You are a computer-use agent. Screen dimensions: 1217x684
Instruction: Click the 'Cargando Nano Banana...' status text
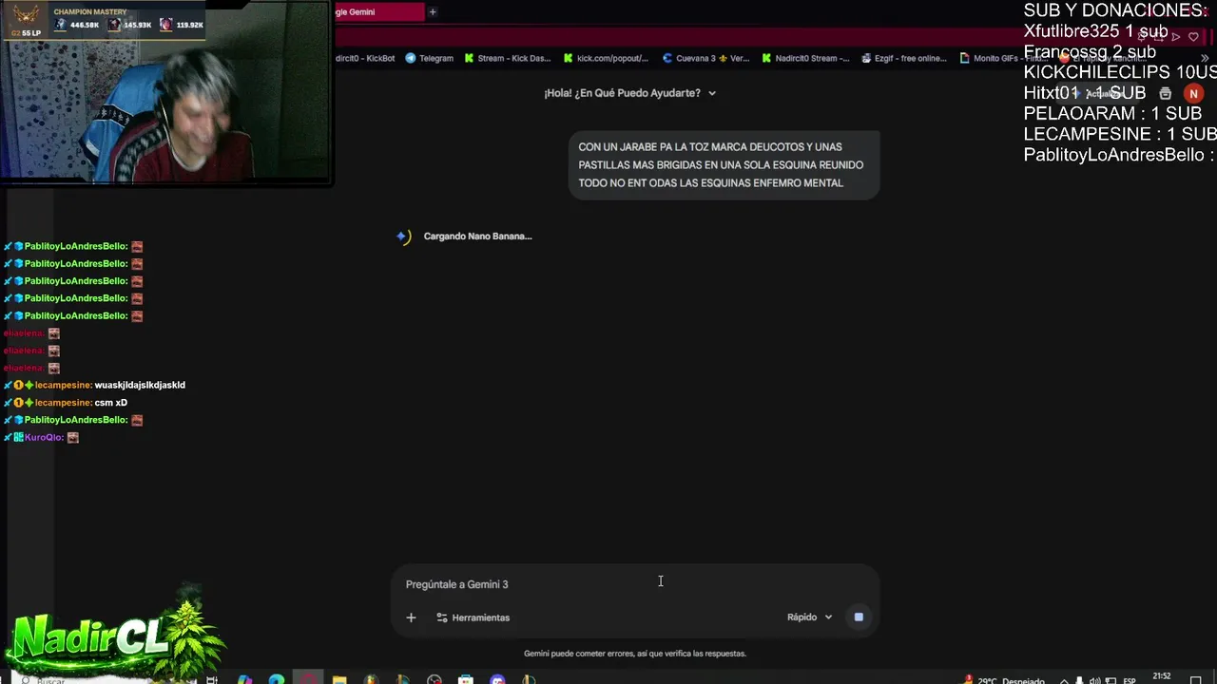477,237
